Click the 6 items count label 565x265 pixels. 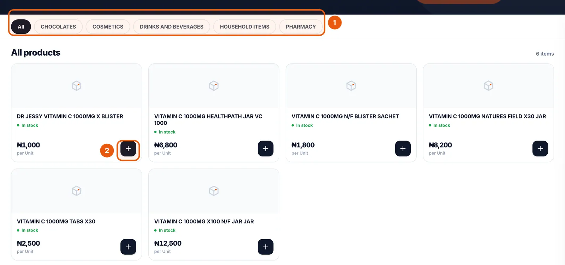(545, 54)
